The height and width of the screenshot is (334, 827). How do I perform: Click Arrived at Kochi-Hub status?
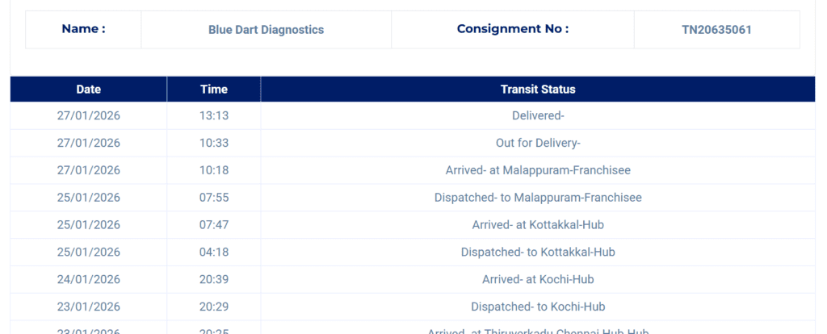coord(538,280)
